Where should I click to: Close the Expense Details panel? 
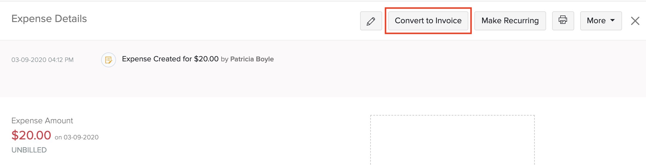pos(635,21)
